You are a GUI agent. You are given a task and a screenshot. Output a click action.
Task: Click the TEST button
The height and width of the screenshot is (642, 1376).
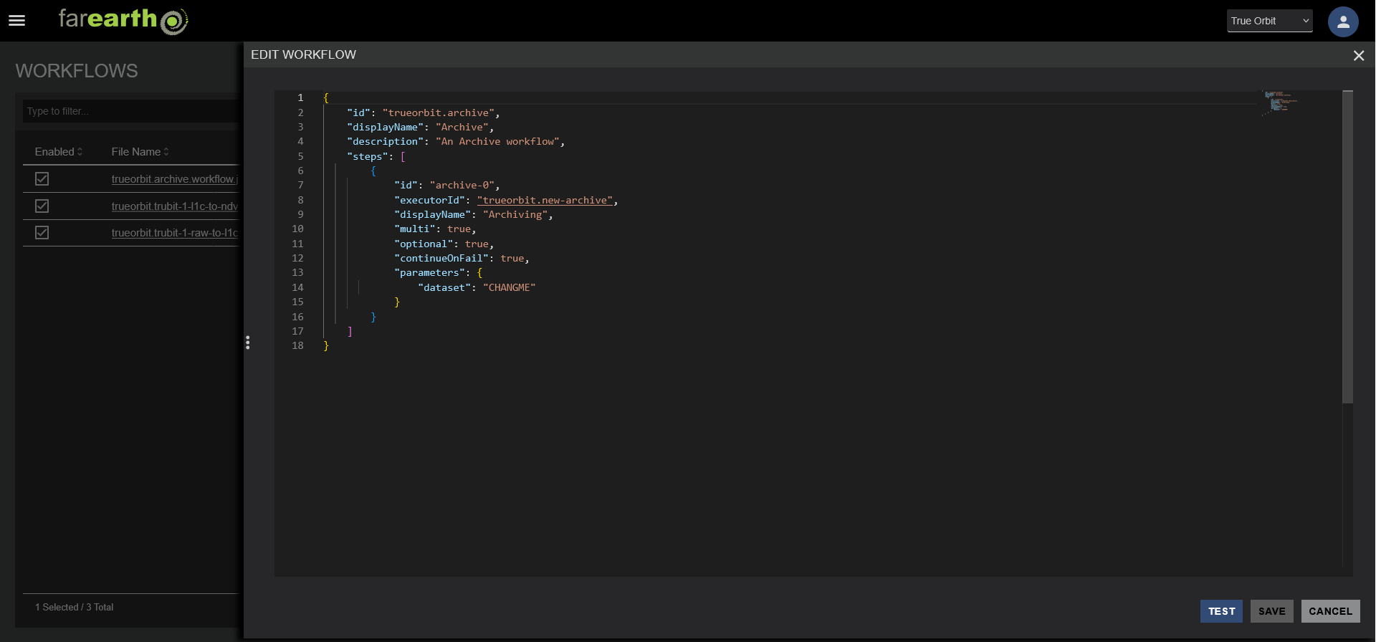pyautogui.click(x=1221, y=611)
